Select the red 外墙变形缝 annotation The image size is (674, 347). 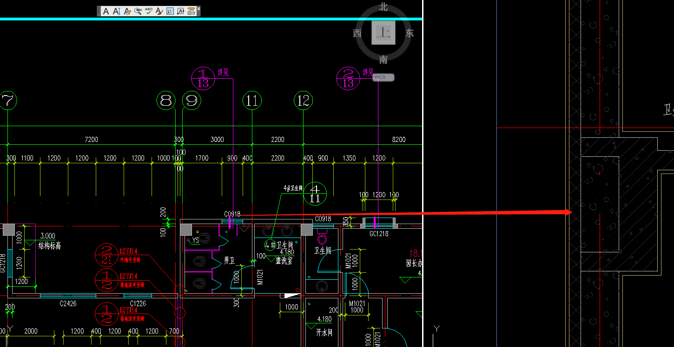(x=130, y=260)
